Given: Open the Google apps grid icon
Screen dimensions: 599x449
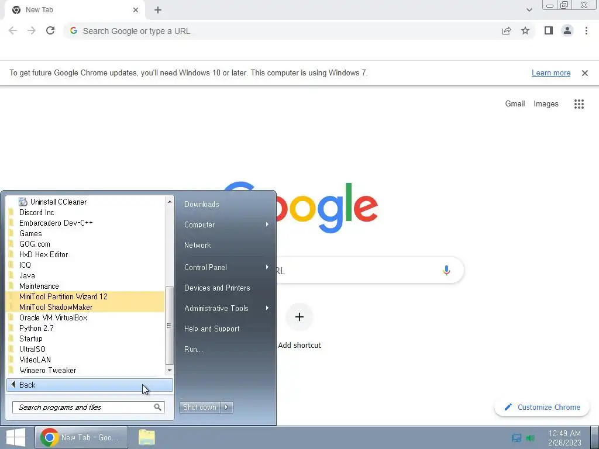Looking at the screenshot, I should pos(579,104).
